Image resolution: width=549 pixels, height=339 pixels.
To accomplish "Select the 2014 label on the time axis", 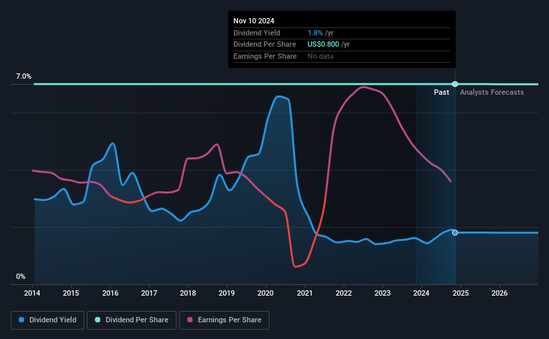I will click(32, 293).
